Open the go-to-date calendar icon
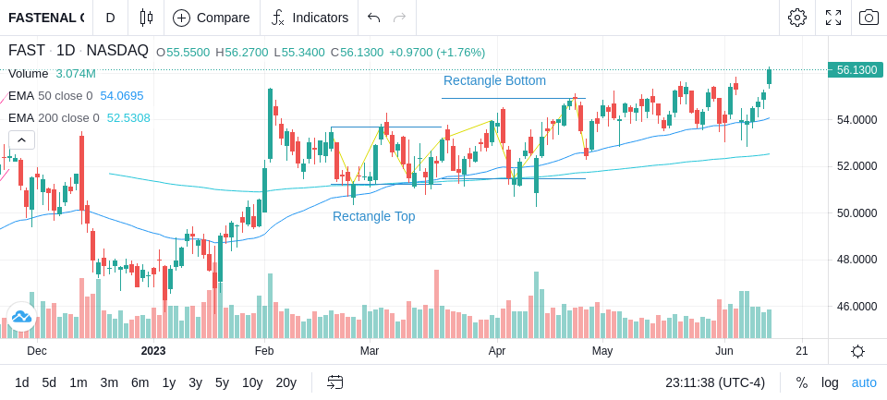 pos(334,382)
